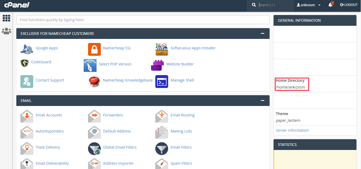Image resolution: width=361 pixels, height=169 pixels.
Task: Click the Select PHP Version link
Action: (115, 64)
